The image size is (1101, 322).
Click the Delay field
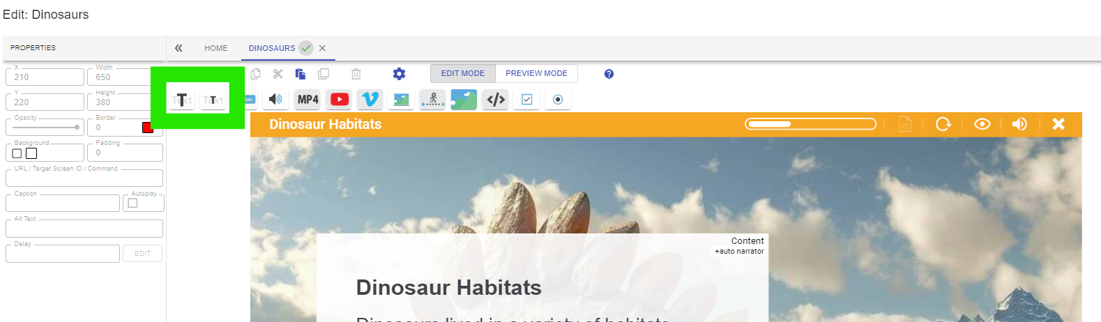(63, 253)
